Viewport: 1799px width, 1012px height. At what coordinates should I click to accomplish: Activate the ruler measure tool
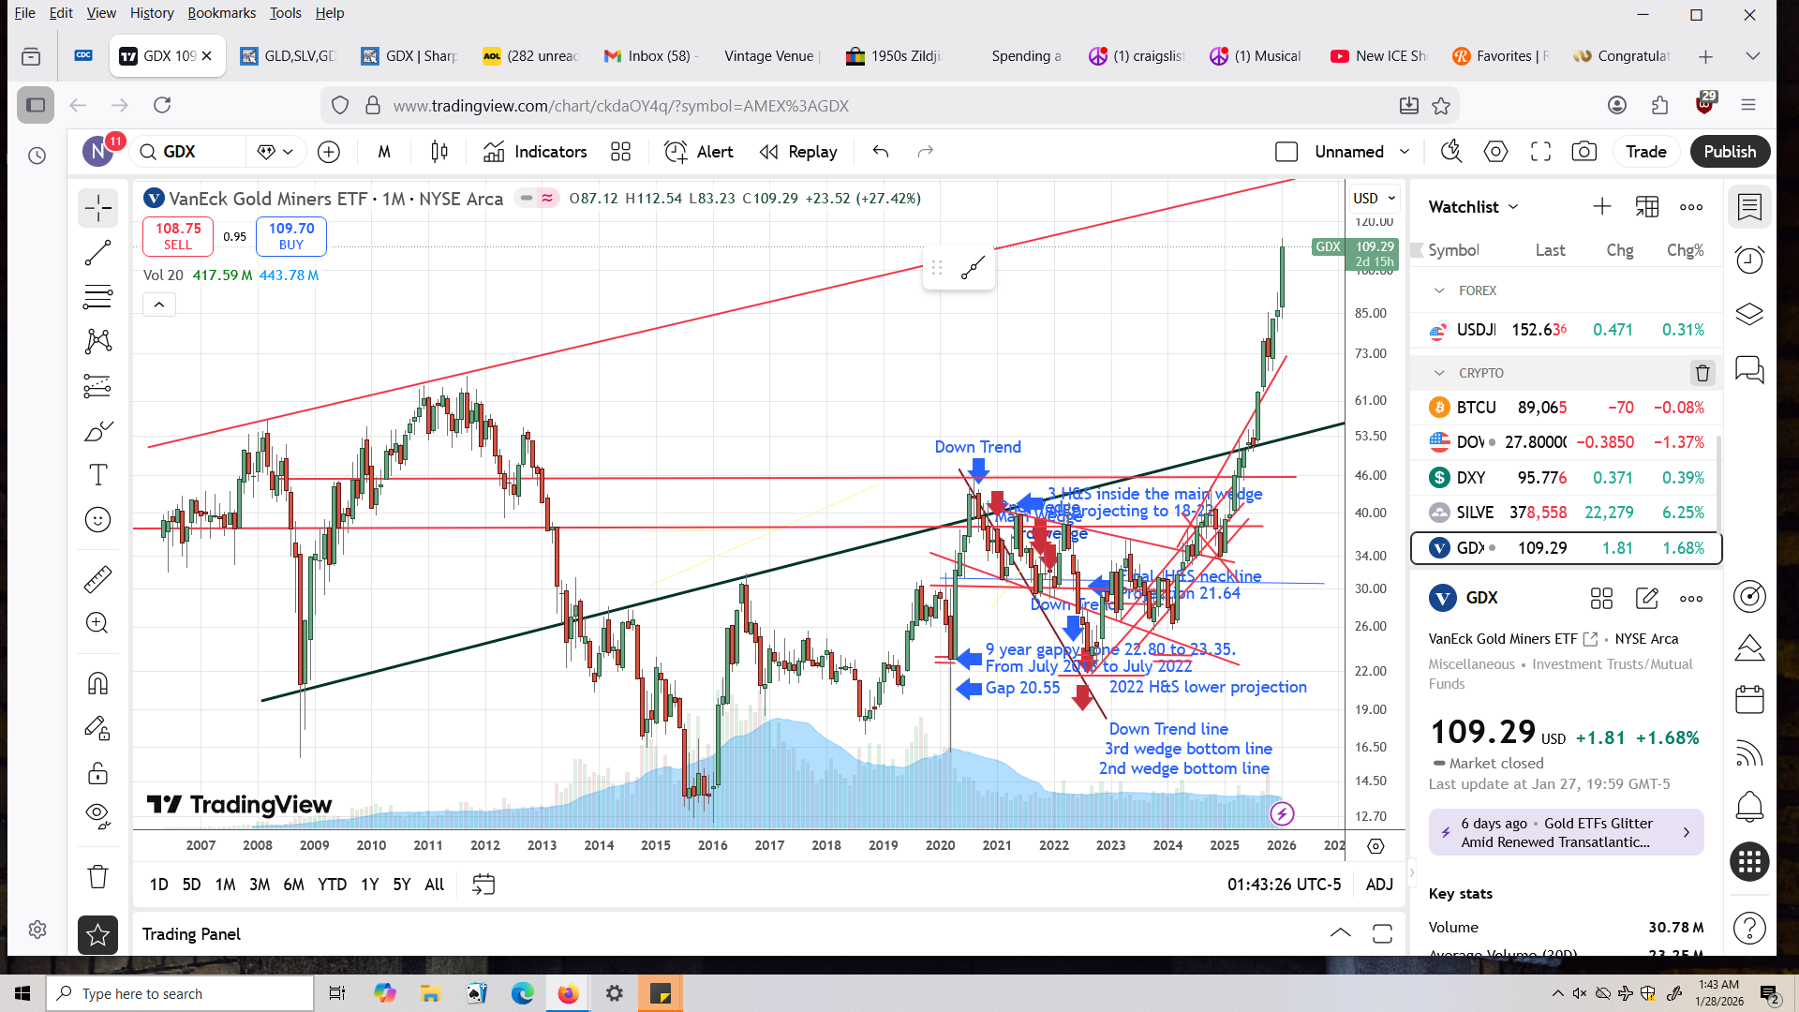click(97, 580)
